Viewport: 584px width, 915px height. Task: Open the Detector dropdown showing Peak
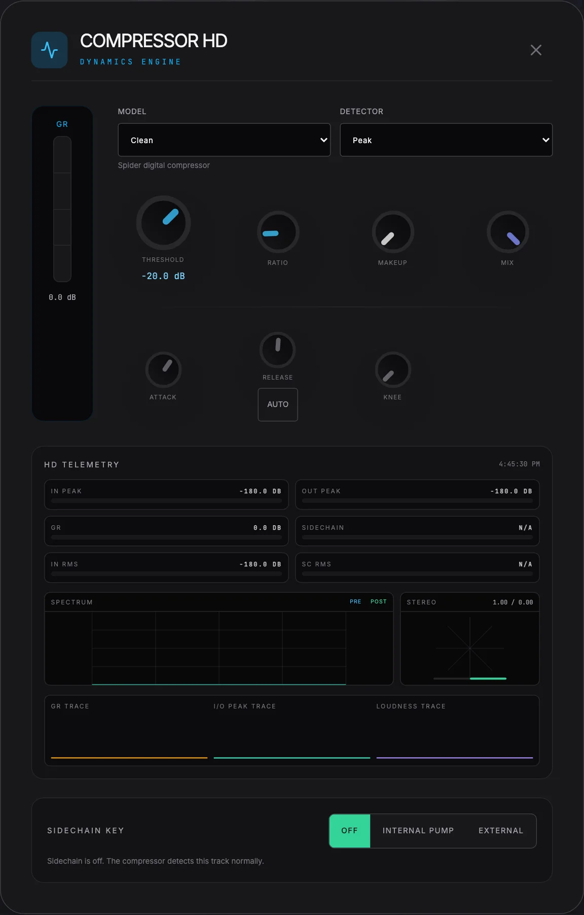click(446, 140)
